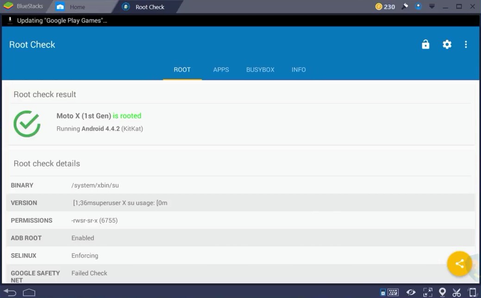Click the location pin icon
Viewport: 481px width, 298px height.
pos(442,292)
